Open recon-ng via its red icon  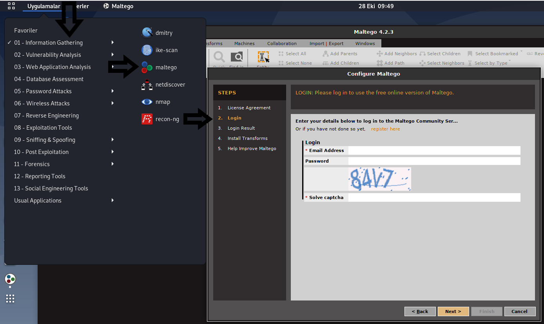coord(147,119)
